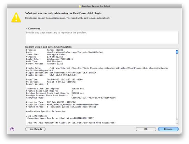Click the 'PlugIn Path' line

pyautogui.click(x=97, y=69)
